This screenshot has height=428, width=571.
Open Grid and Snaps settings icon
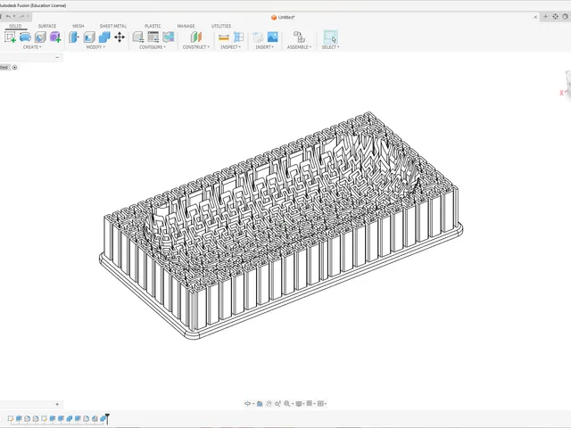[x=310, y=403]
